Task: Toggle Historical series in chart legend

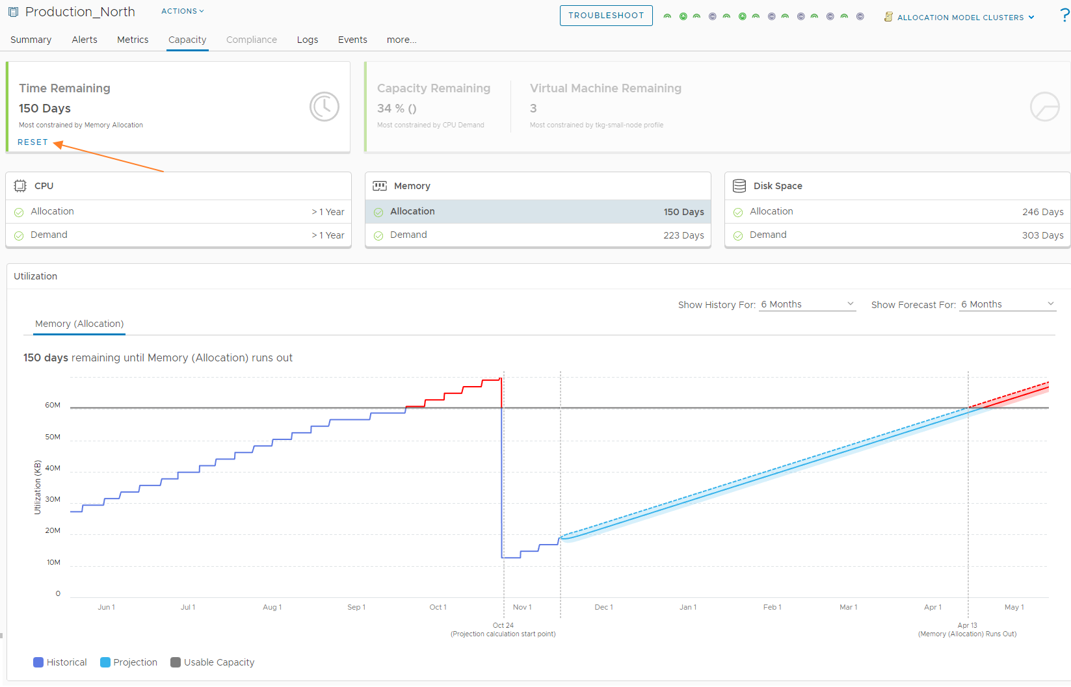Action: pyautogui.click(x=38, y=662)
